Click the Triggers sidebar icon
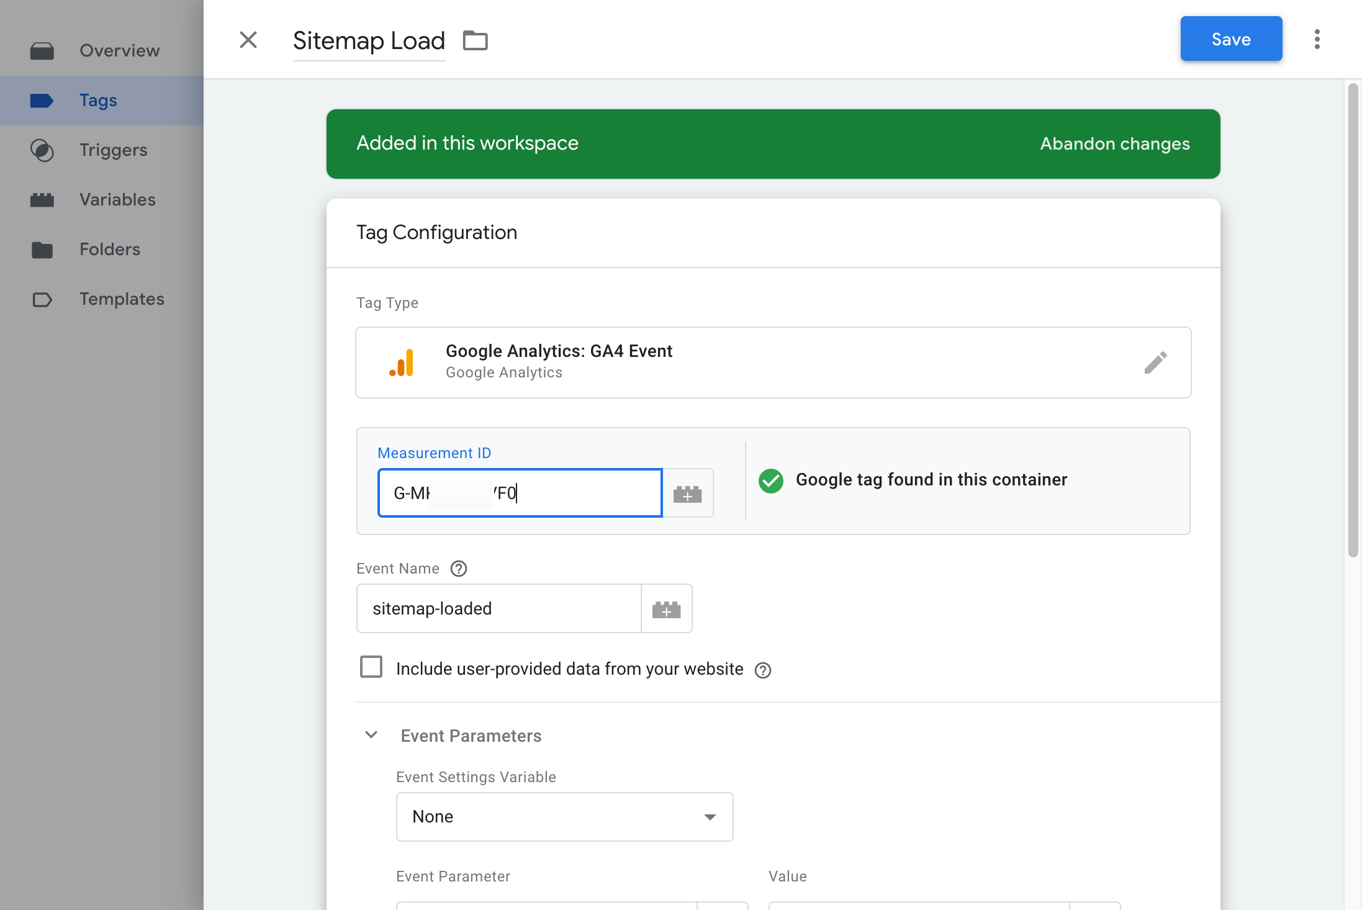This screenshot has width=1362, height=910. pos(42,150)
